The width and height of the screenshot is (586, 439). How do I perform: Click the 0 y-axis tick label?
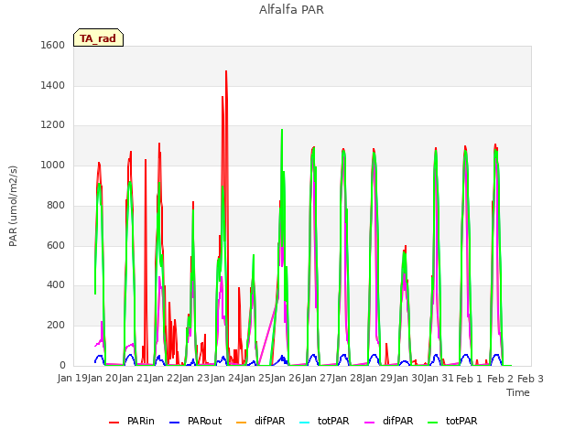pos(62,366)
